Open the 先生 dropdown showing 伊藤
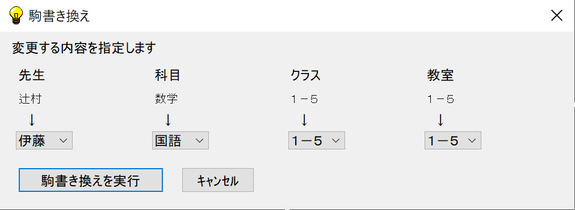The image size is (575, 210). 44,140
